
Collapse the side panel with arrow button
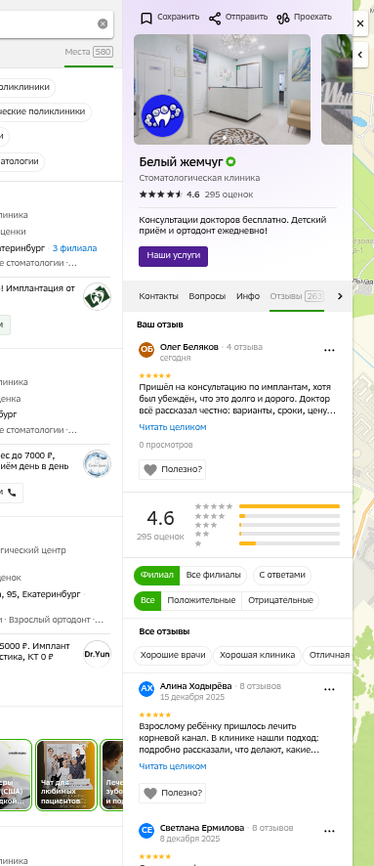click(360, 55)
